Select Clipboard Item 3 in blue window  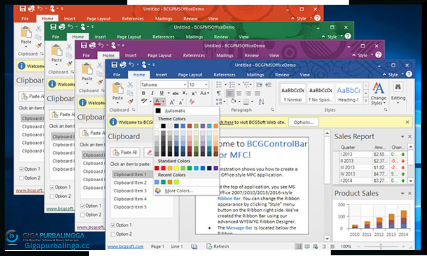coord(130,191)
